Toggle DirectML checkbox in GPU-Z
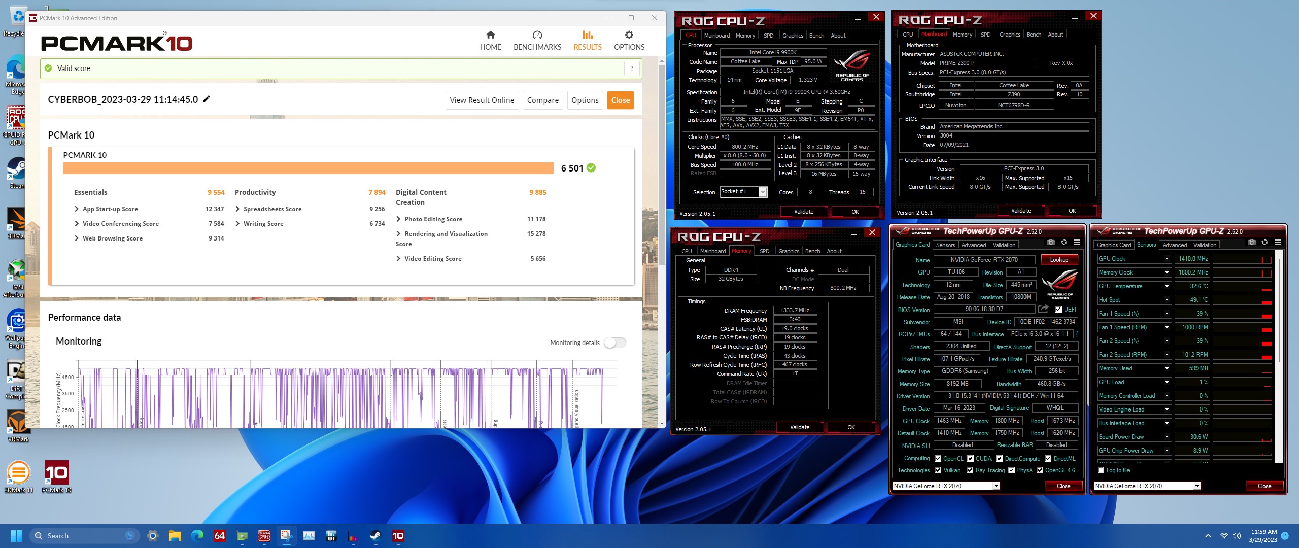Screen dimensions: 1299x548 pyautogui.click(x=1048, y=459)
